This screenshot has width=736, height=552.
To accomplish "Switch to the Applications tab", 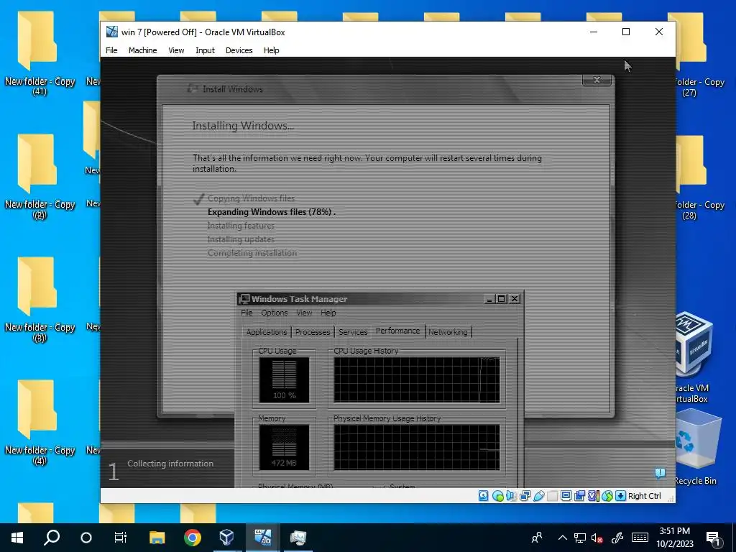I will click(x=266, y=332).
